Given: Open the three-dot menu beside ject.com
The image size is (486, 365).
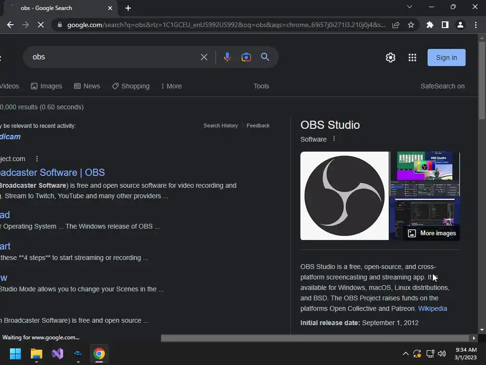Looking at the screenshot, I should pyautogui.click(x=37, y=159).
